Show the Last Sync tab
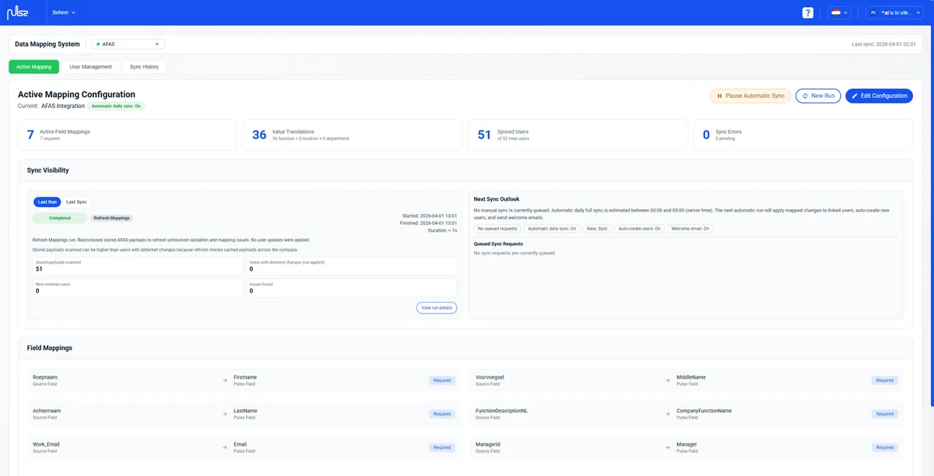The image size is (934, 476). tap(76, 201)
